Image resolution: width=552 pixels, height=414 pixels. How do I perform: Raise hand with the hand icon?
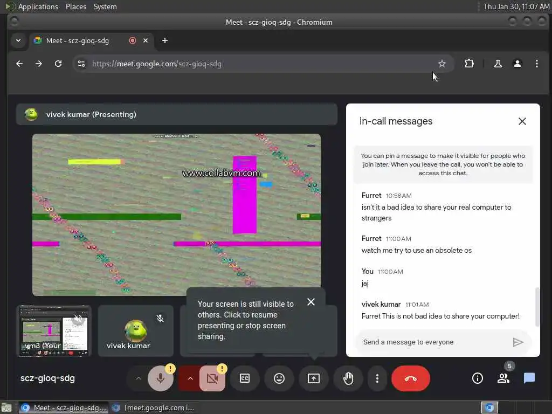click(x=348, y=378)
